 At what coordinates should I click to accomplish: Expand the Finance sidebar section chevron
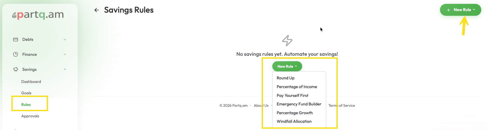[65, 54]
